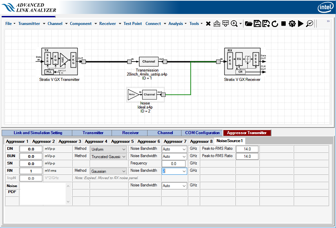Image resolution: width=336 pixels, height=228 pixels.
Task: Expand the toolbar overflow chevron
Action: pyautogui.click(x=328, y=21)
